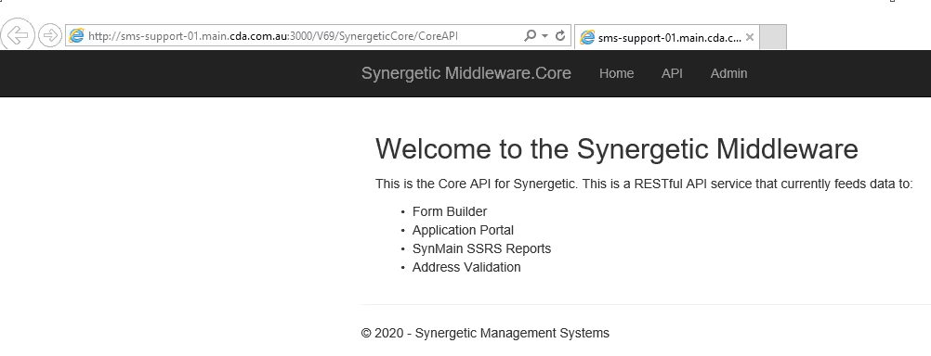Click the browser Back arrow button

(x=18, y=35)
